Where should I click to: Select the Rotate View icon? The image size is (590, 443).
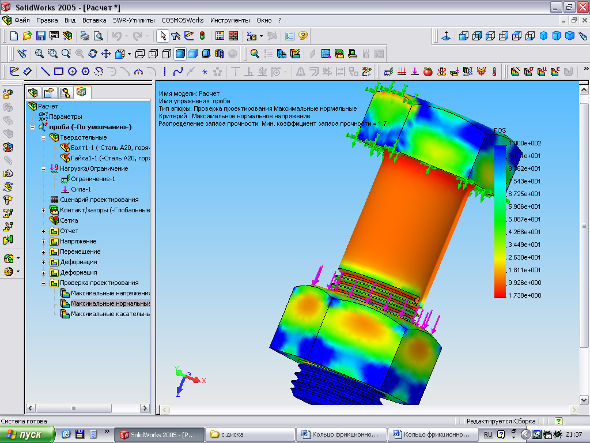[x=93, y=54]
